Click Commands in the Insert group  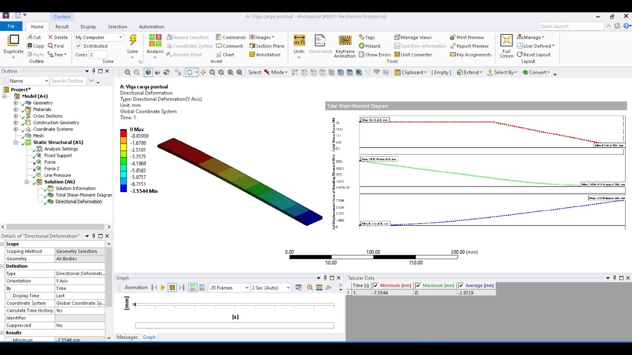[x=231, y=37]
